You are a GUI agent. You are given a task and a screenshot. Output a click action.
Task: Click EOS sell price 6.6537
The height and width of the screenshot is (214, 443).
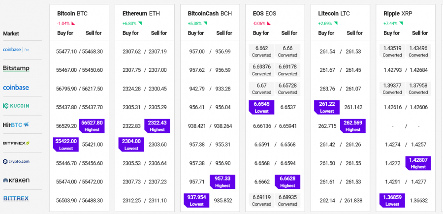click(288, 107)
